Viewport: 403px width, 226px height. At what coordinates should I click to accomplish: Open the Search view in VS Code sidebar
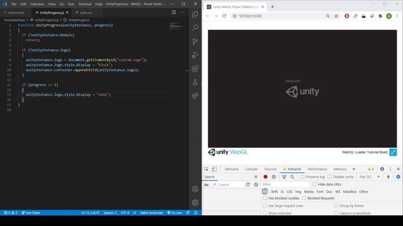coord(195,28)
